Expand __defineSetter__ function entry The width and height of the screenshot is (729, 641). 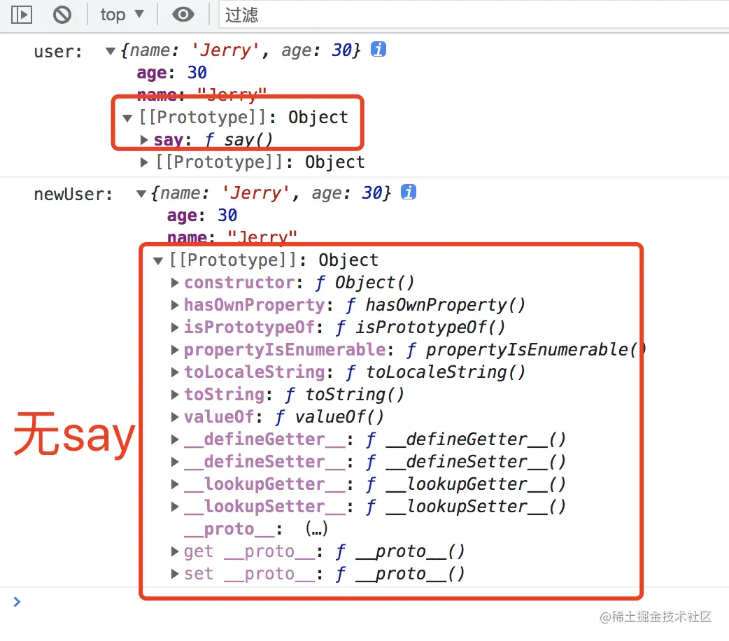coord(175,461)
